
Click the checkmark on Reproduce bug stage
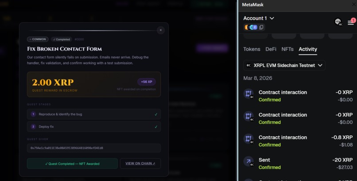tap(156, 114)
